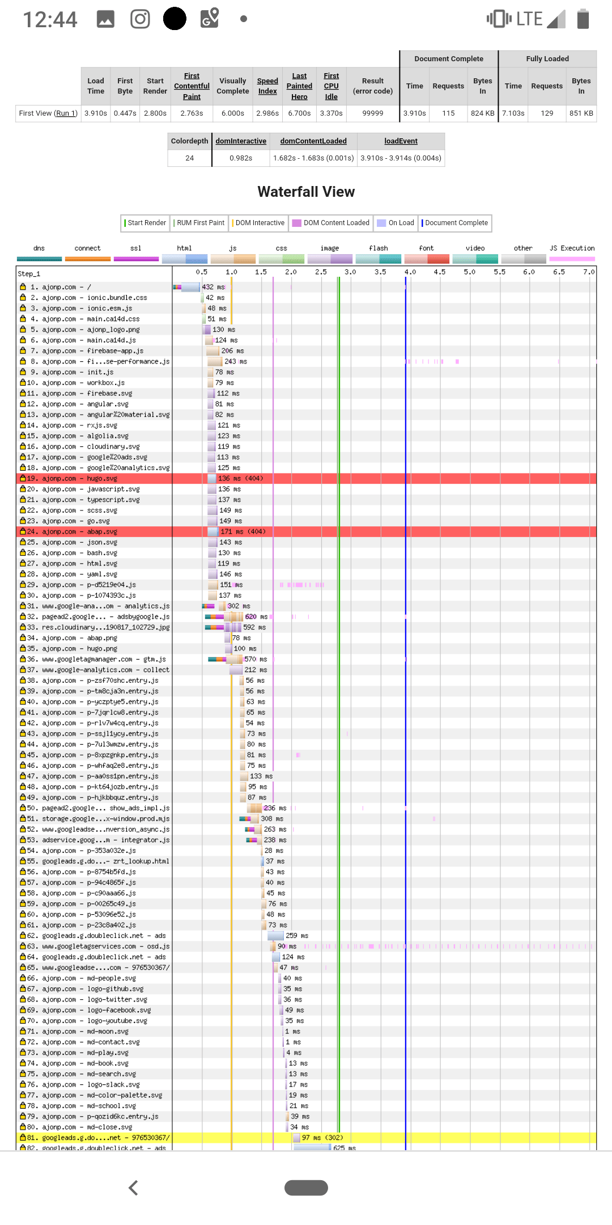Click the lock icon for adsbygoogle.js request 32
This screenshot has width=612, height=1225.
coord(23,616)
